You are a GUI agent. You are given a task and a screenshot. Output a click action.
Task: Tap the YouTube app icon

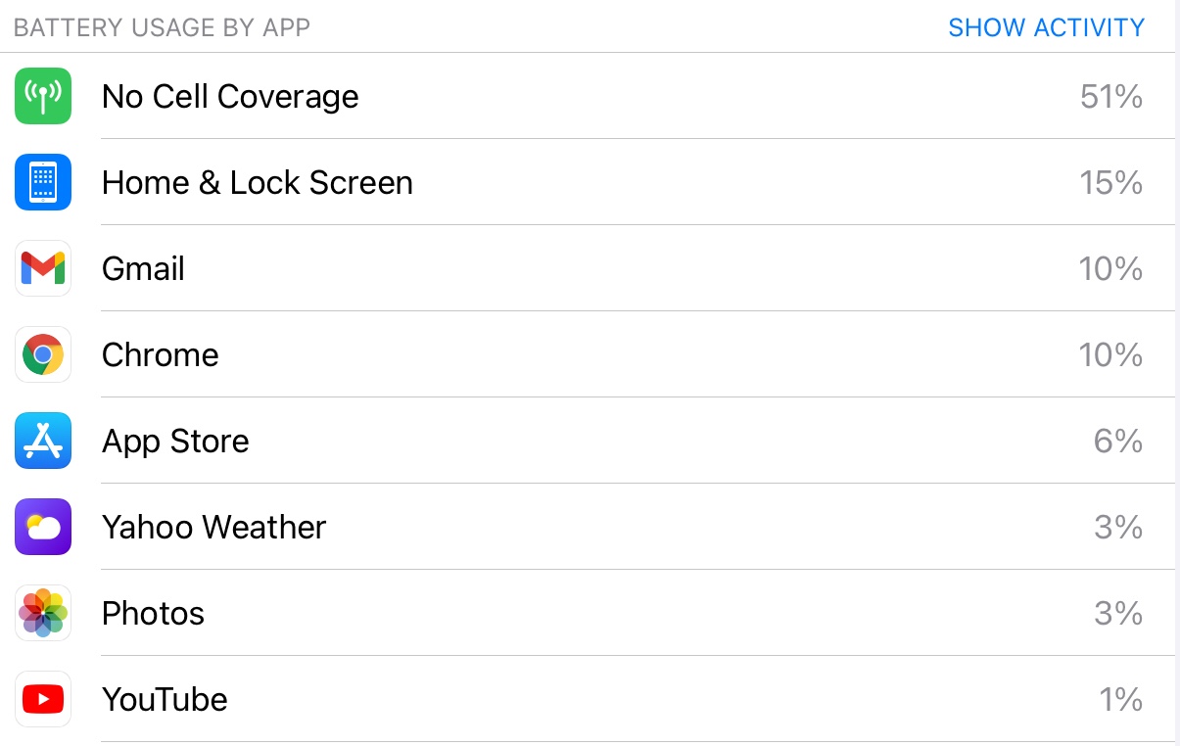pyautogui.click(x=43, y=699)
